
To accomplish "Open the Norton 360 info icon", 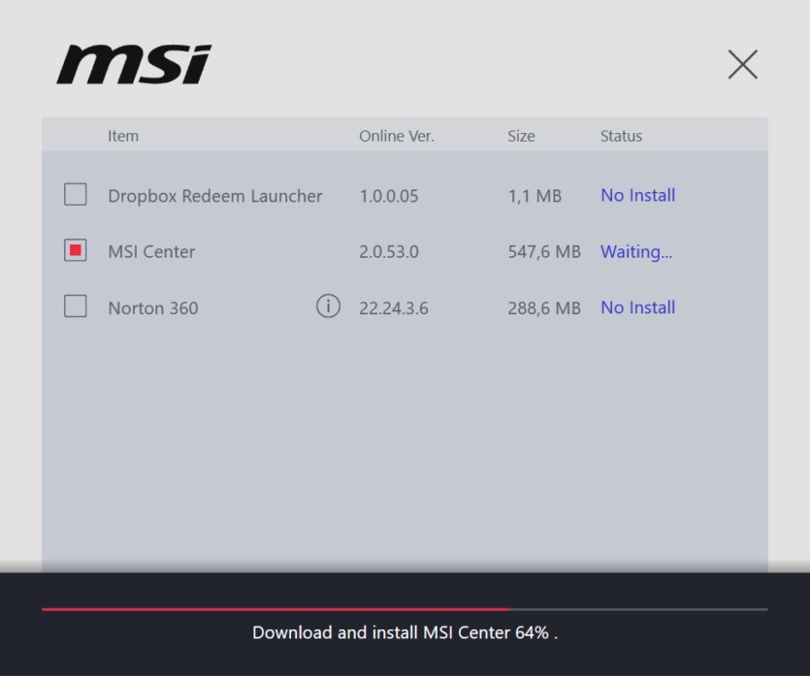I will coord(328,306).
